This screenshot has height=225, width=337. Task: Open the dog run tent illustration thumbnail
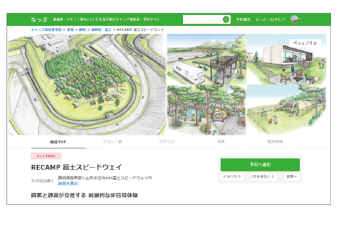(x=287, y=110)
